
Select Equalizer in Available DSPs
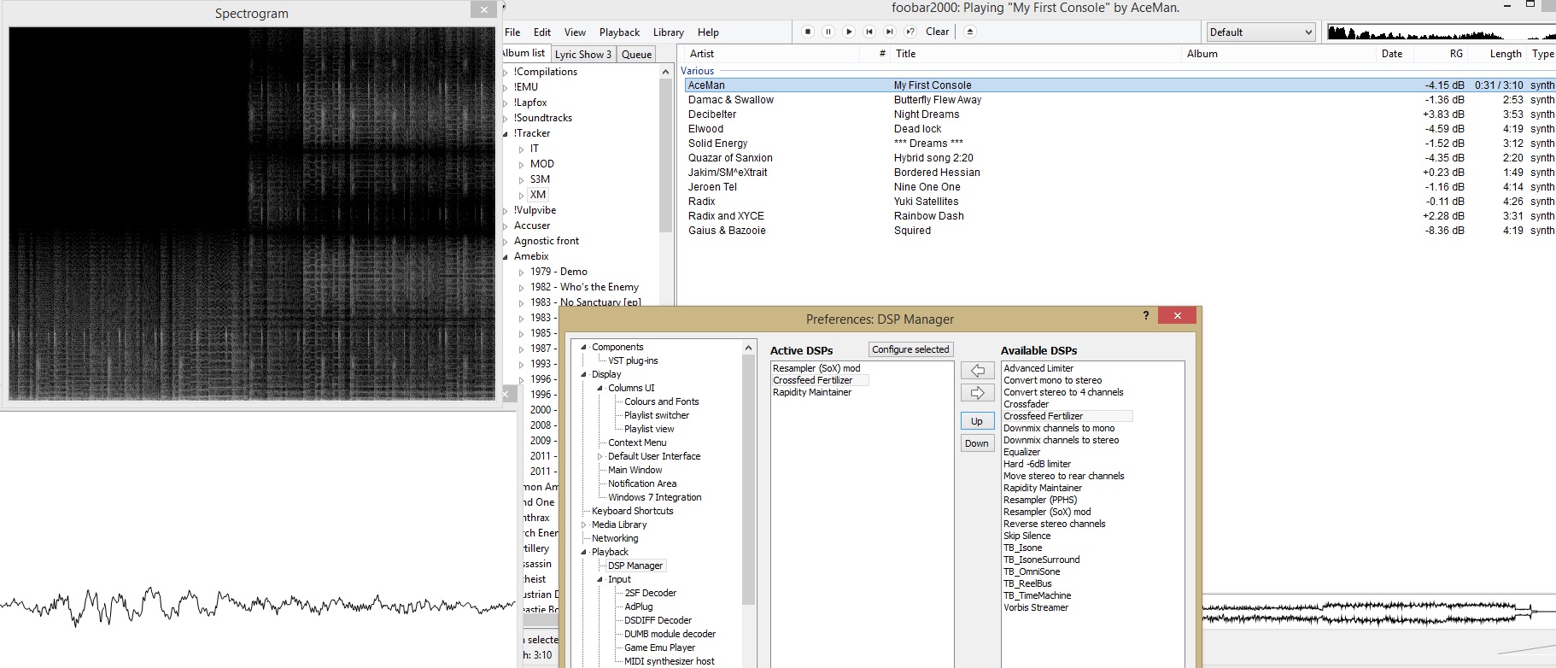[1021, 452]
